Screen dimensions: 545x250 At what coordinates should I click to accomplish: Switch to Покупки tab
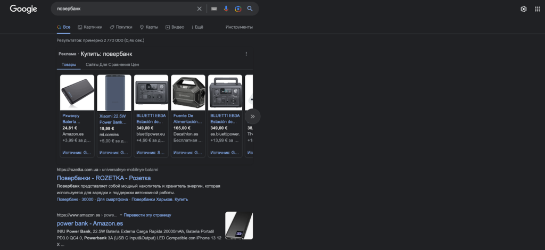click(x=121, y=27)
